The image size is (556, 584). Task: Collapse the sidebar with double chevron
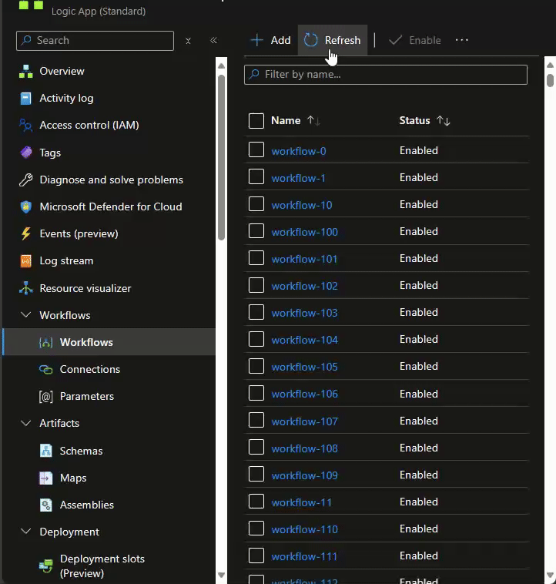pos(213,40)
